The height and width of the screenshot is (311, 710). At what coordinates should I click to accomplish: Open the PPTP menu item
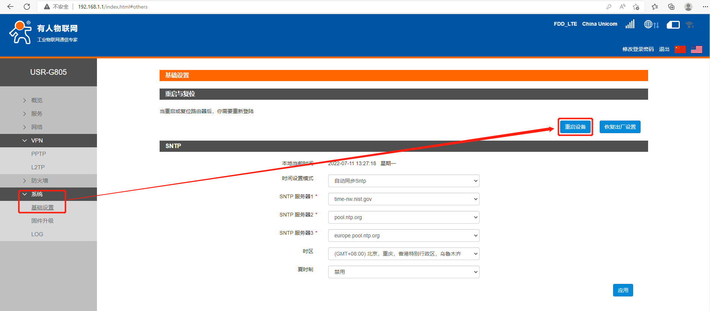click(38, 154)
